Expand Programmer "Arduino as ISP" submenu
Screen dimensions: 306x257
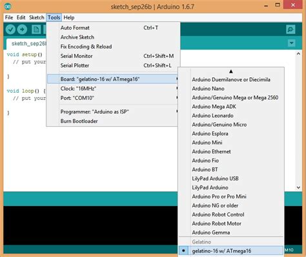coord(112,111)
